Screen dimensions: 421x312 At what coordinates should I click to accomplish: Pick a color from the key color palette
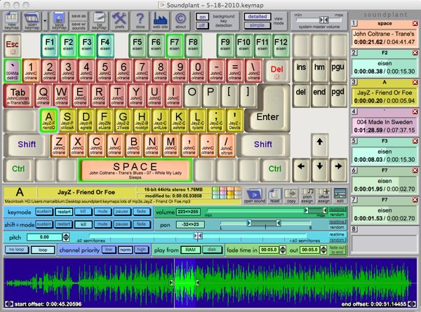(227, 193)
